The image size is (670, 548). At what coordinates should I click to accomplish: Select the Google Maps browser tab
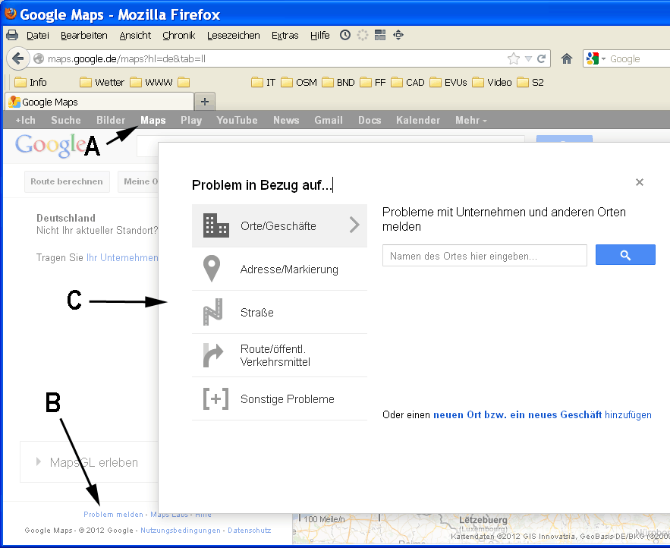click(99, 102)
